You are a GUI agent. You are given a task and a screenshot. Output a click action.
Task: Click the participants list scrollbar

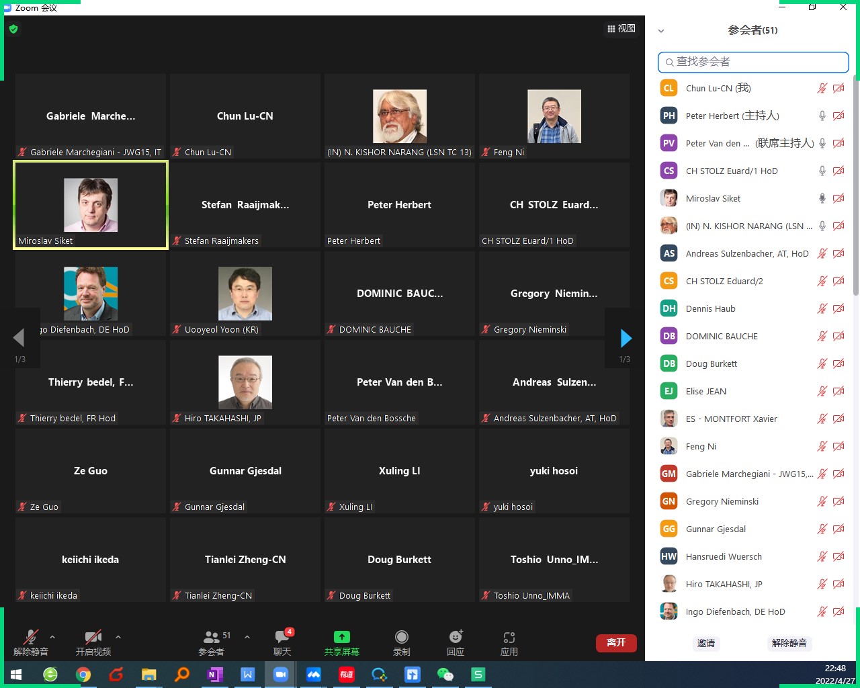[x=855, y=188]
